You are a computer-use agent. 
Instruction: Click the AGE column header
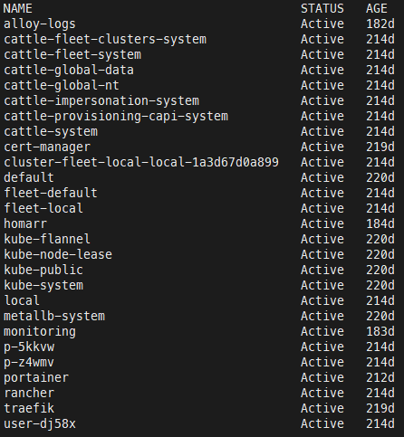click(377, 8)
